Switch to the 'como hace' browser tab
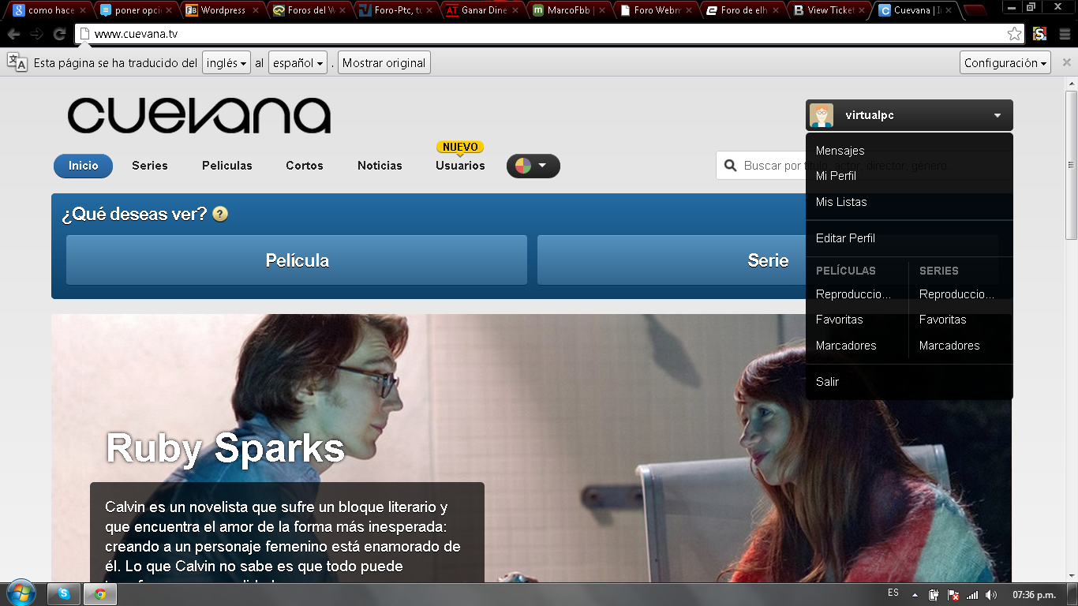The height and width of the screenshot is (606, 1078). point(48,10)
